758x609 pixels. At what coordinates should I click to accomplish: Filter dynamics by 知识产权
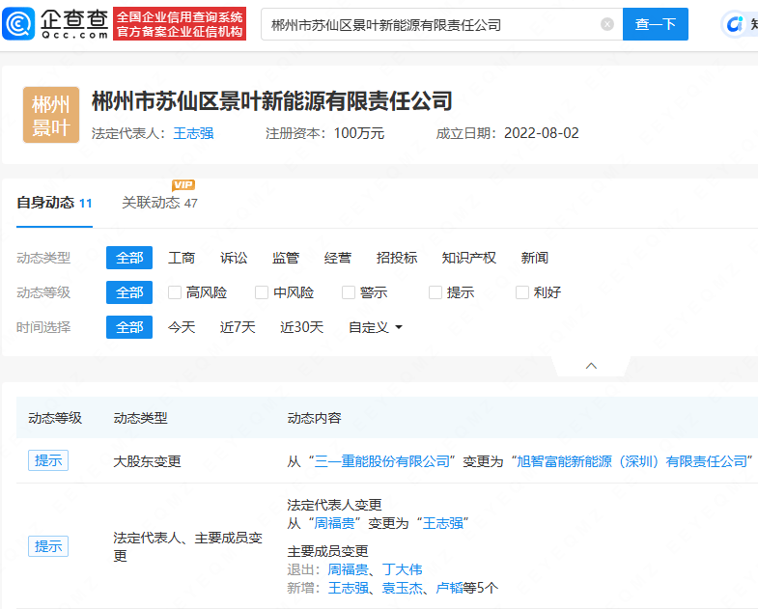click(468, 258)
